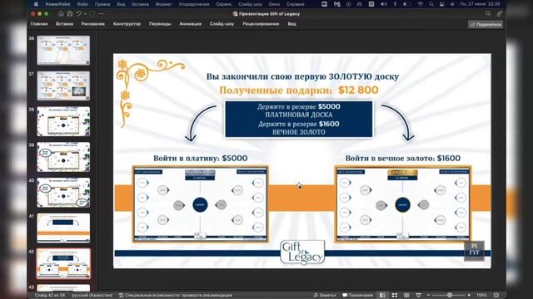Open the Конструктор ribbon tab

click(127, 24)
